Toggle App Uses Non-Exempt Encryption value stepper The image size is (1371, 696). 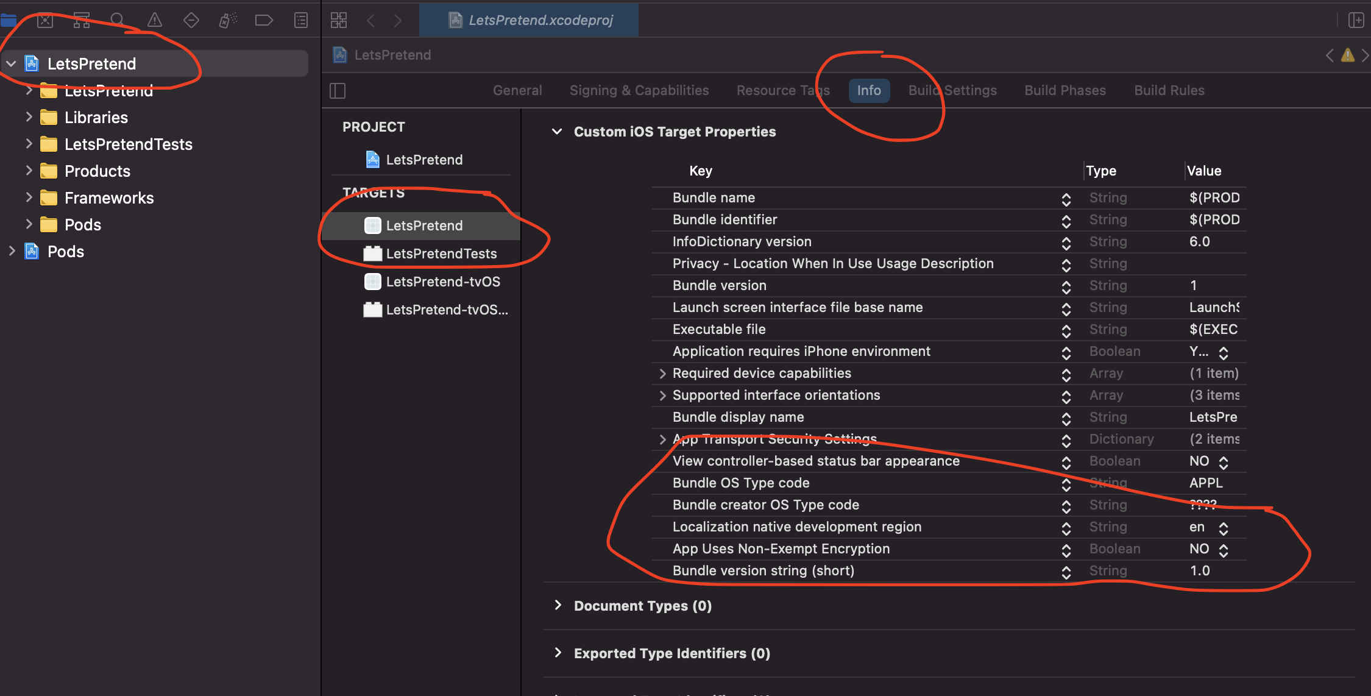(1224, 550)
